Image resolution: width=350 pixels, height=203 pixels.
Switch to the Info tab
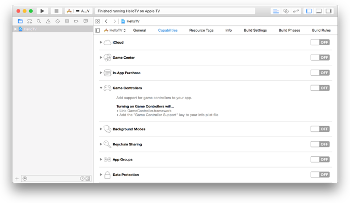tap(228, 30)
